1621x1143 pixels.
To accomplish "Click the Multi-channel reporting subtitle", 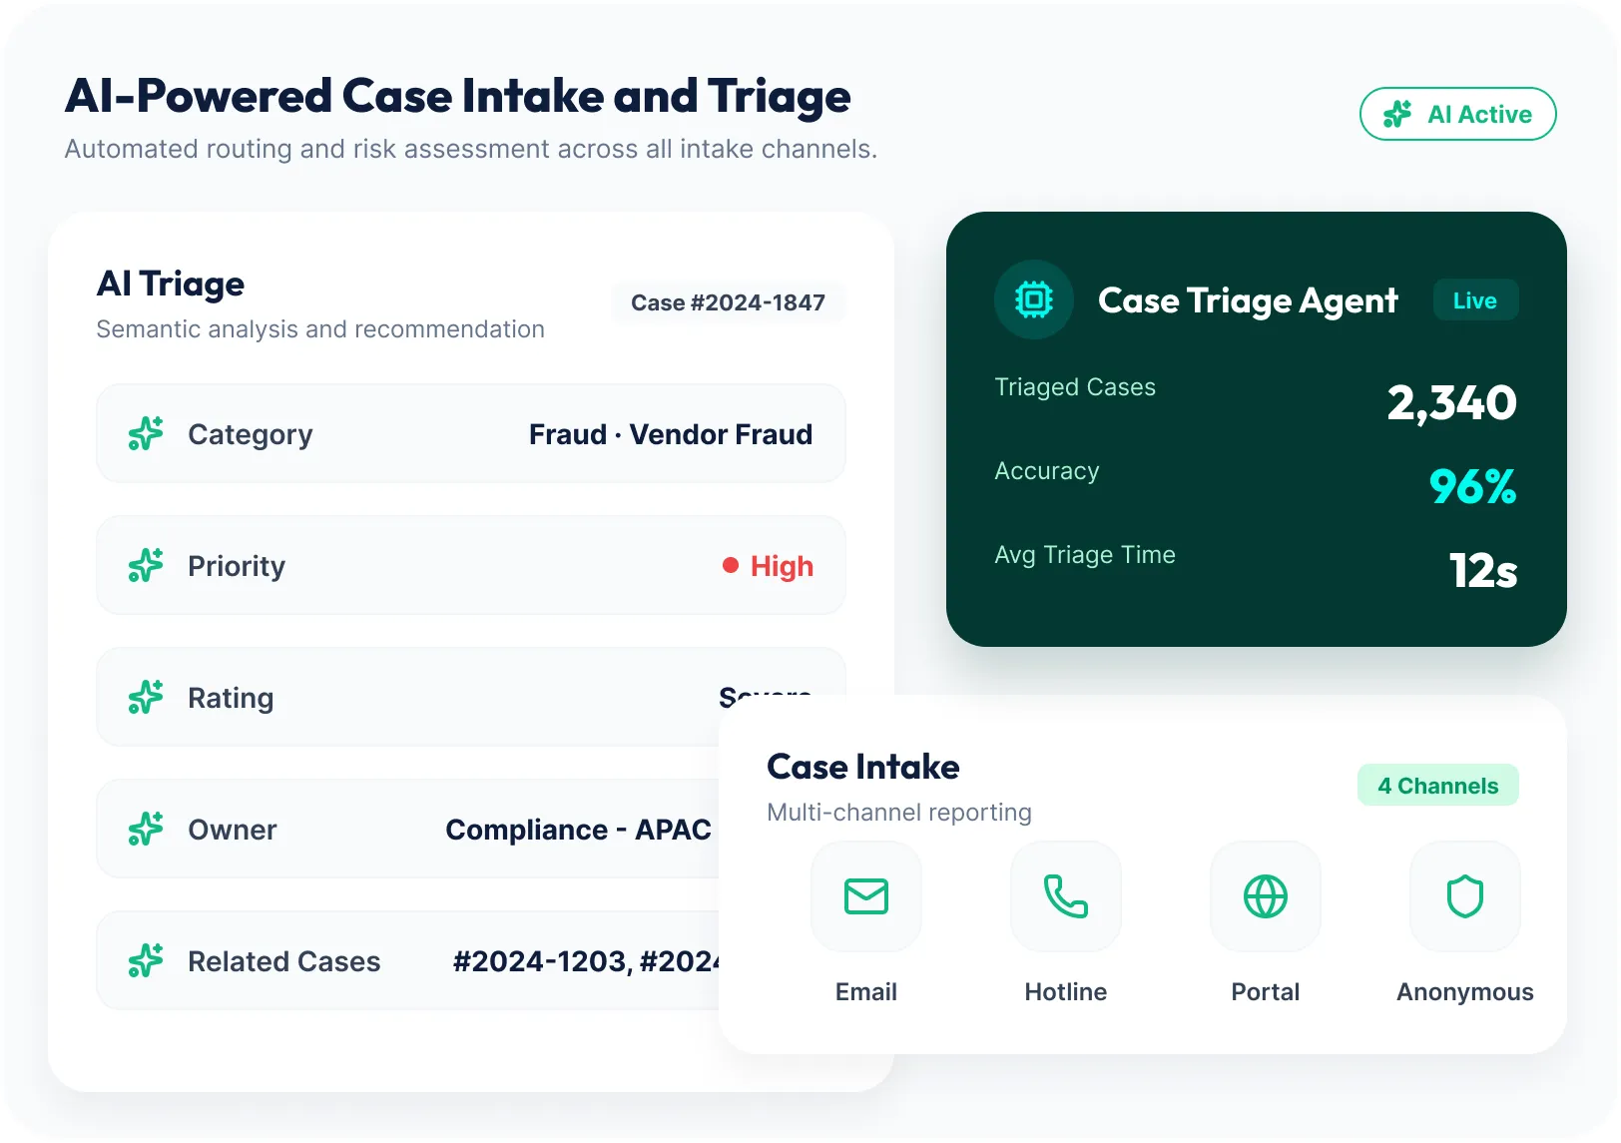I will (x=899, y=813).
